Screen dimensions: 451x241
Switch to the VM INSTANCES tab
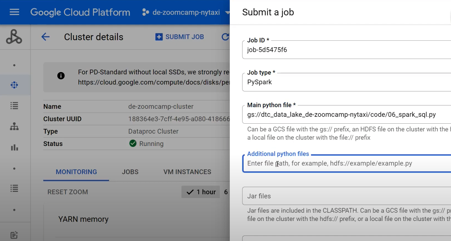click(x=187, y=172)
